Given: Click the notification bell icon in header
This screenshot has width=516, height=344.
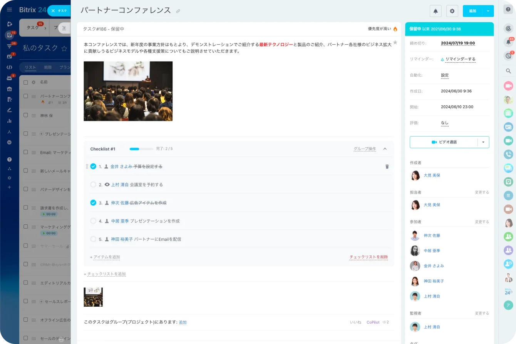Looking at the screenshot, I should 436,11.
